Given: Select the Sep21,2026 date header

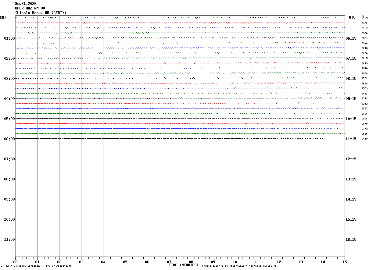Looking at the screenshot, I should coord(26,4).
